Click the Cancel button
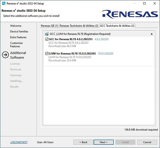The image size is (160, 148). click(147, 142)
